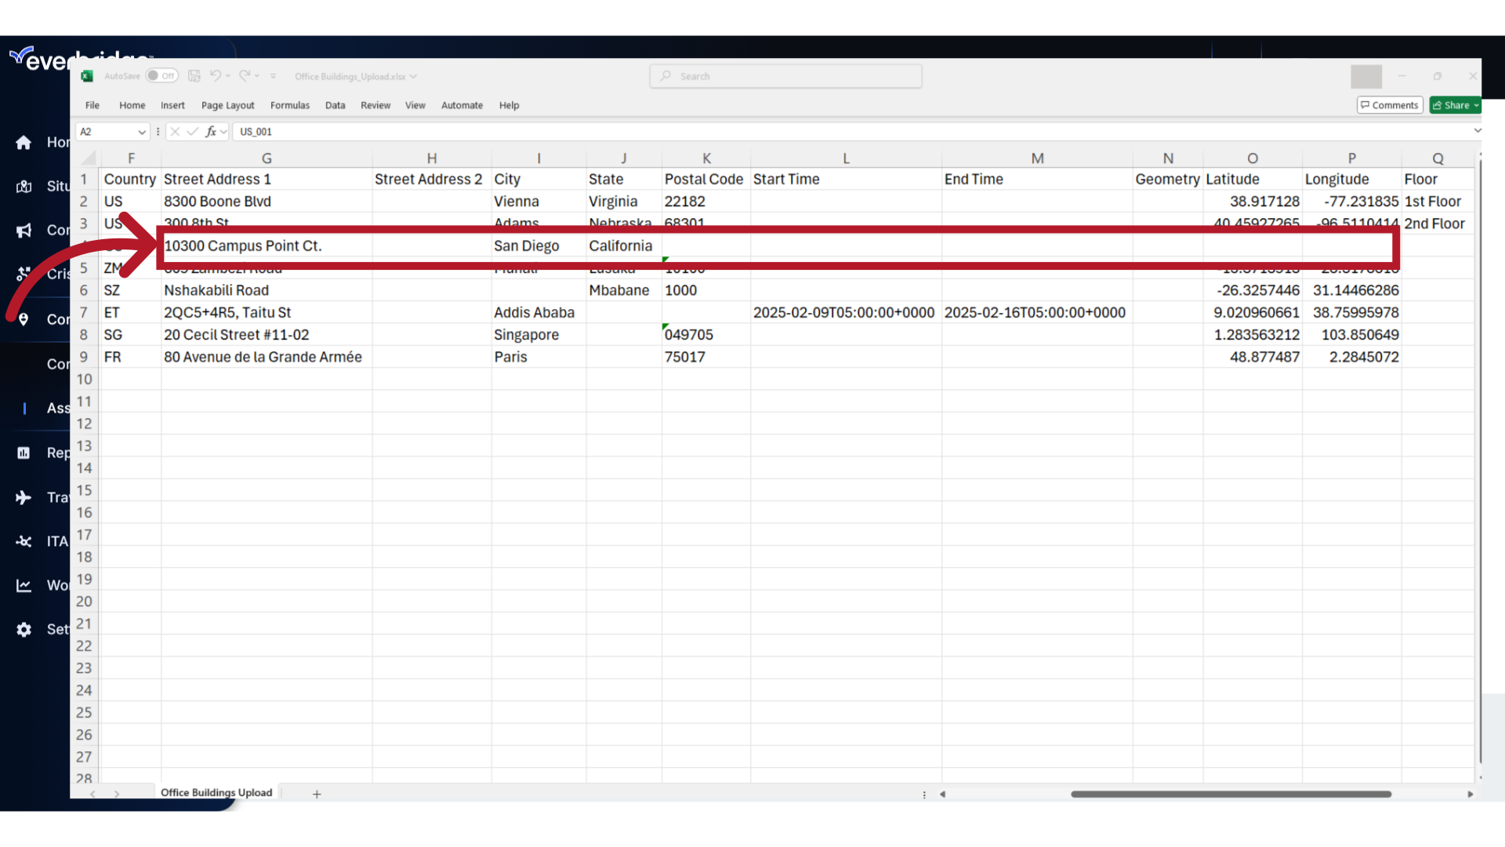1505x847 pixels.
Task: Click the Save icon in the quick access toolbar
Action: pos(194,75)
